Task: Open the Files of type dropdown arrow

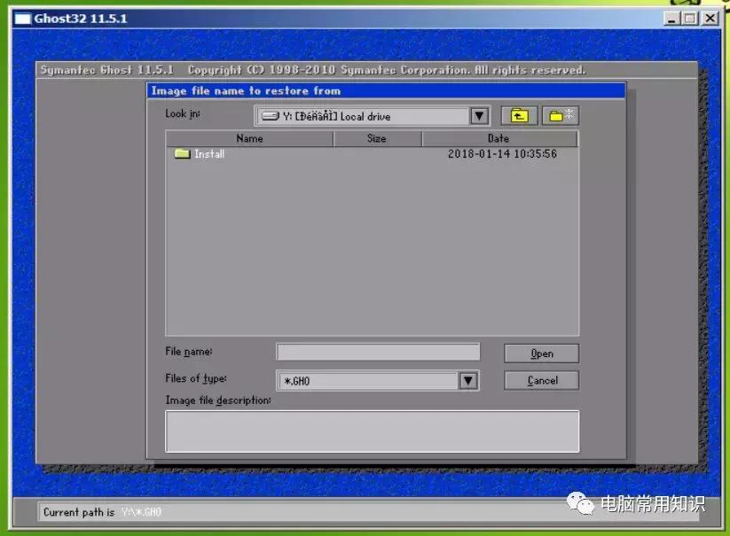Action: 468,381
